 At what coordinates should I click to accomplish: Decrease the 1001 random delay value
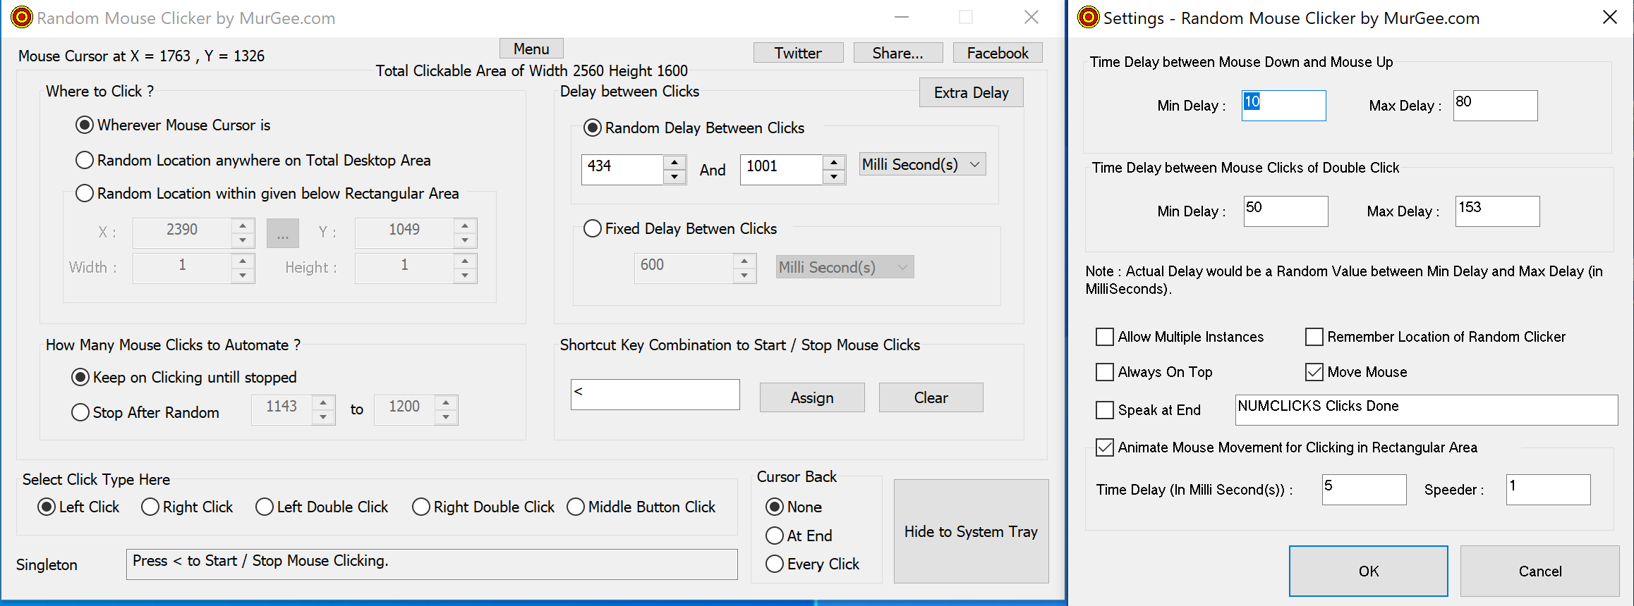click(x=834, y=177)
